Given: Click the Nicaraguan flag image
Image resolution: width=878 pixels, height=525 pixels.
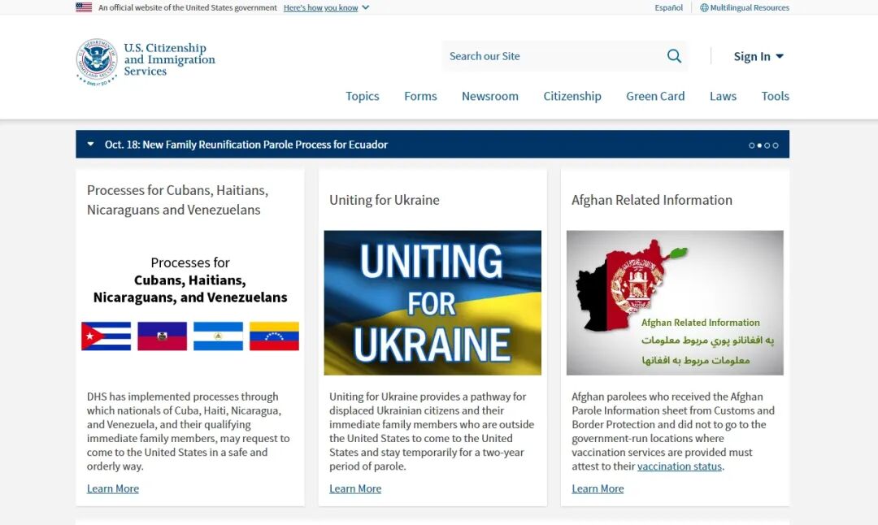Looking at the screenshot, I should [x=218, y=336].
